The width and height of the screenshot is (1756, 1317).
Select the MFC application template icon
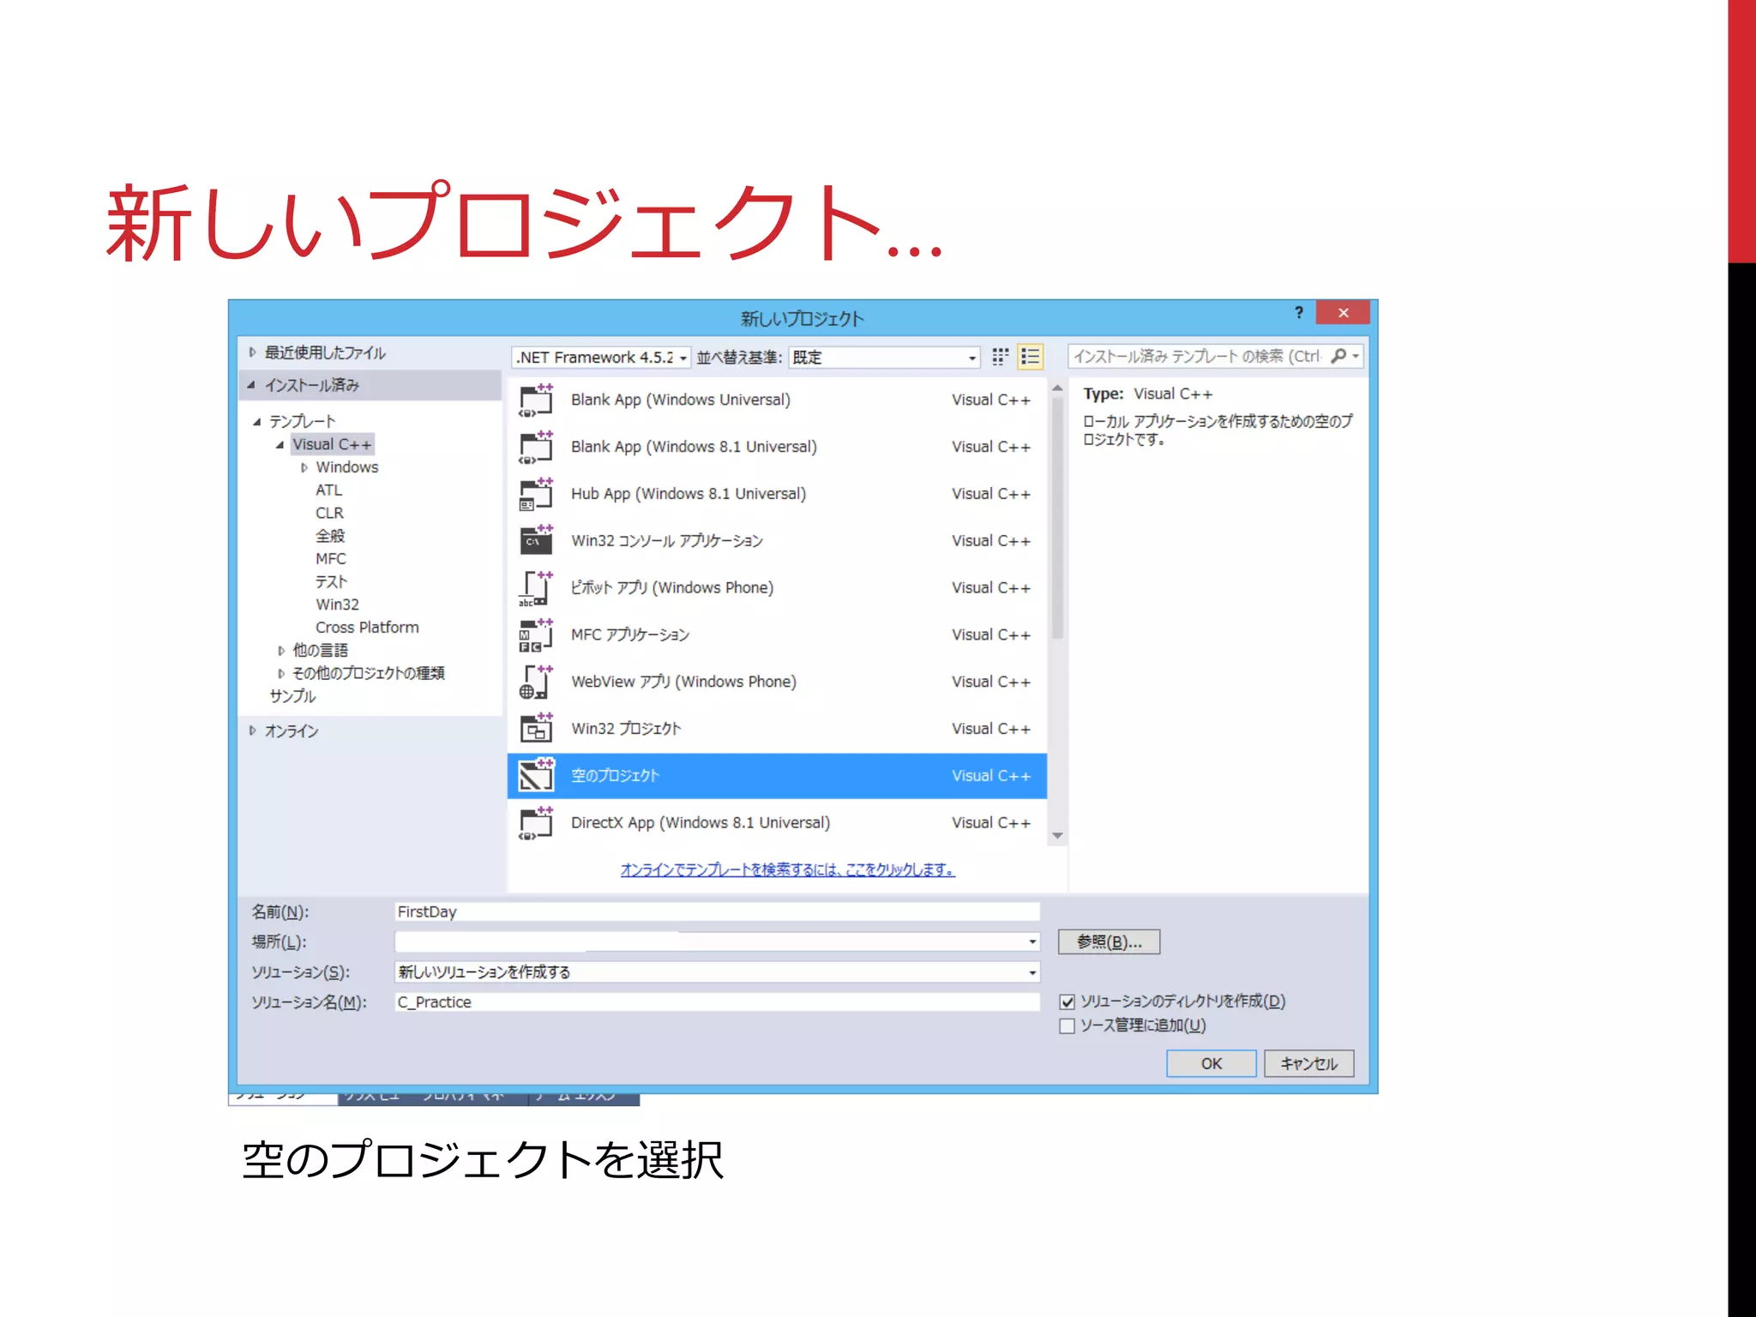536,635
